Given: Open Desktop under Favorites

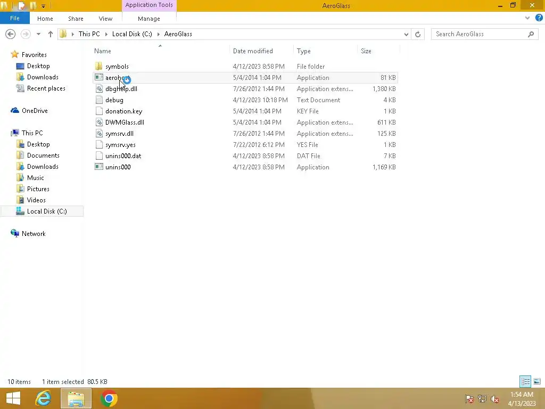Looking at the screenshot, I should tap(38, 66).
